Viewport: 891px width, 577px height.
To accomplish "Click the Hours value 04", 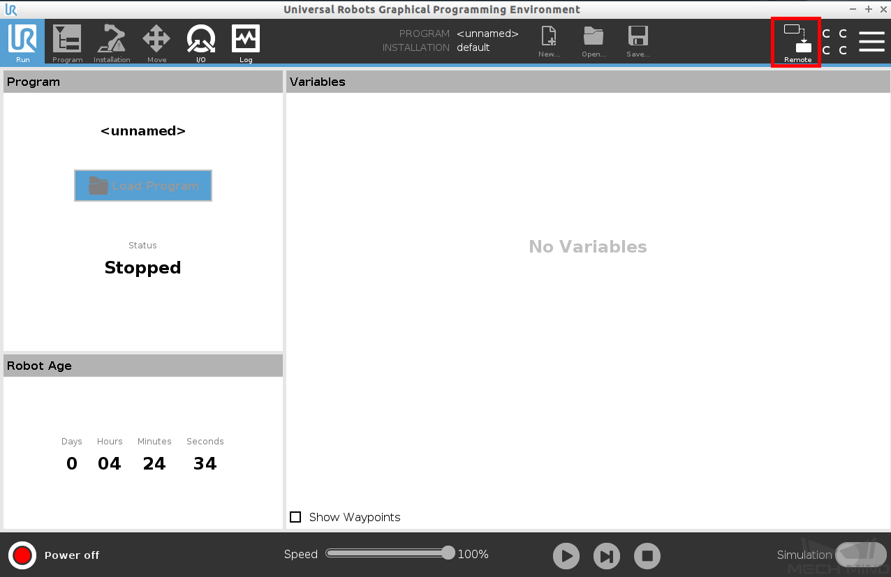I will point(110,464).
